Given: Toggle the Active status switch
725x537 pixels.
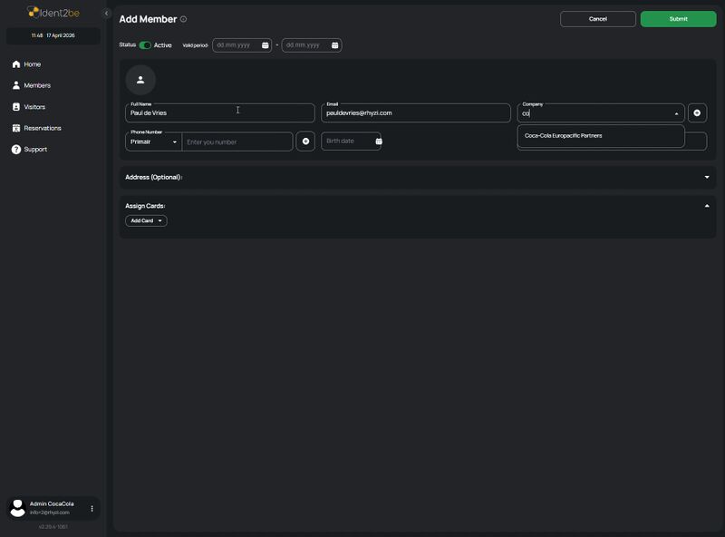Looking at the screenshot, I should [x=145, y=45].
